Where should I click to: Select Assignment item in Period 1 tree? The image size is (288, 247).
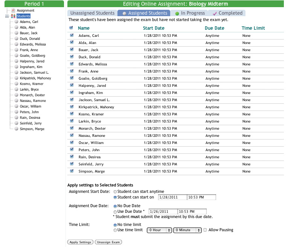[26, 11]
